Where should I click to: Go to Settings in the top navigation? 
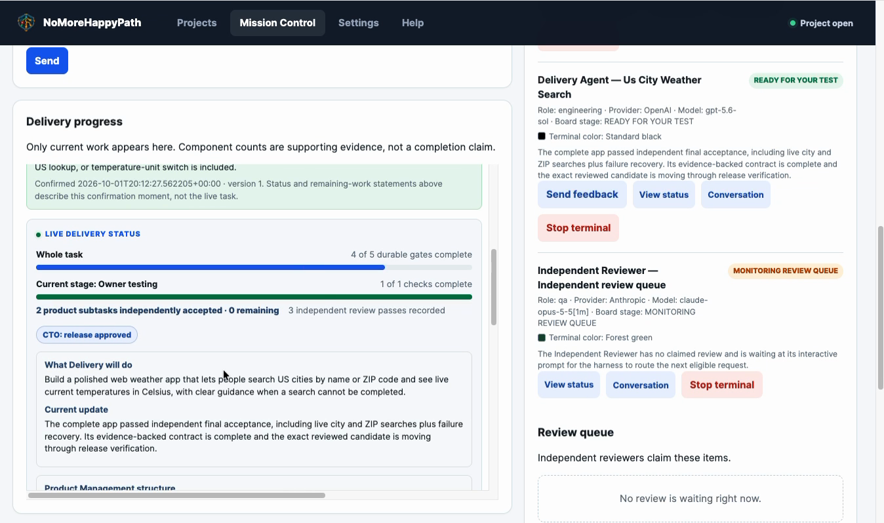tap(359, 22)
